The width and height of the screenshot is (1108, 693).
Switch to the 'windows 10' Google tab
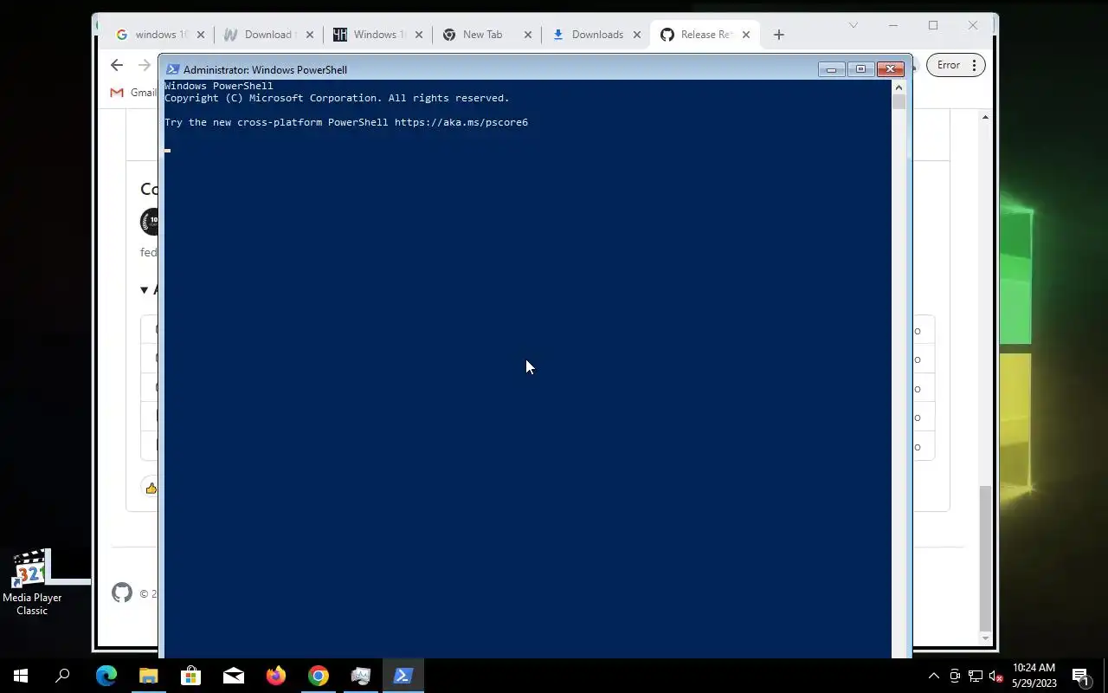click(161, 35)
